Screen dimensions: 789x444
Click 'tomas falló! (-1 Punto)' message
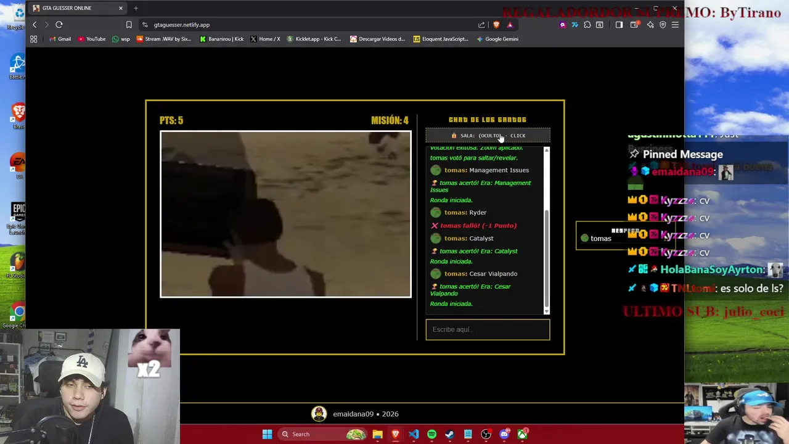(478, 226)
